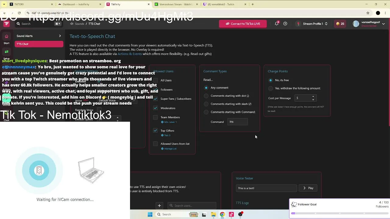Viewport: 390px width, 219px height.
Task: Click the vomzethagoat profile avatar
Action: (x=356, y=24)
